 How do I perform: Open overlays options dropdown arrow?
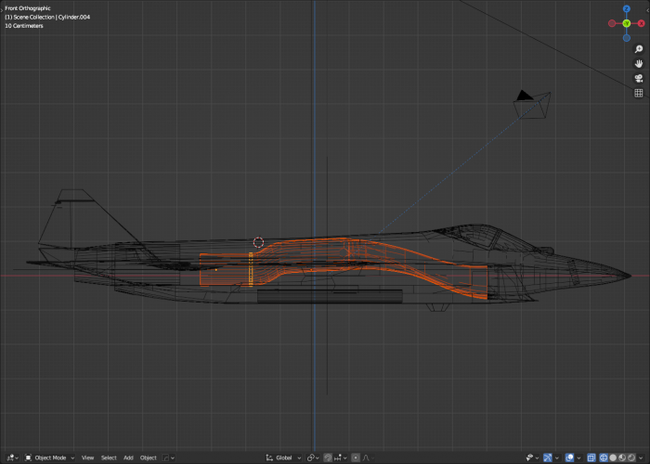click(578, 458)
